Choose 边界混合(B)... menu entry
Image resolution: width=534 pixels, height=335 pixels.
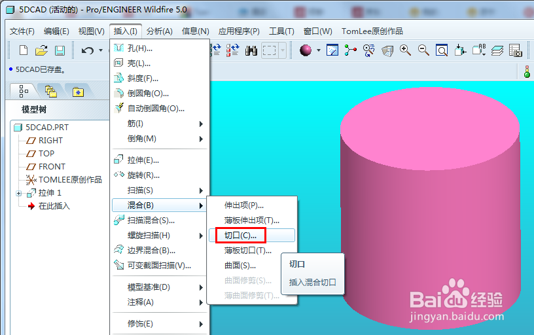click(160, 250)
